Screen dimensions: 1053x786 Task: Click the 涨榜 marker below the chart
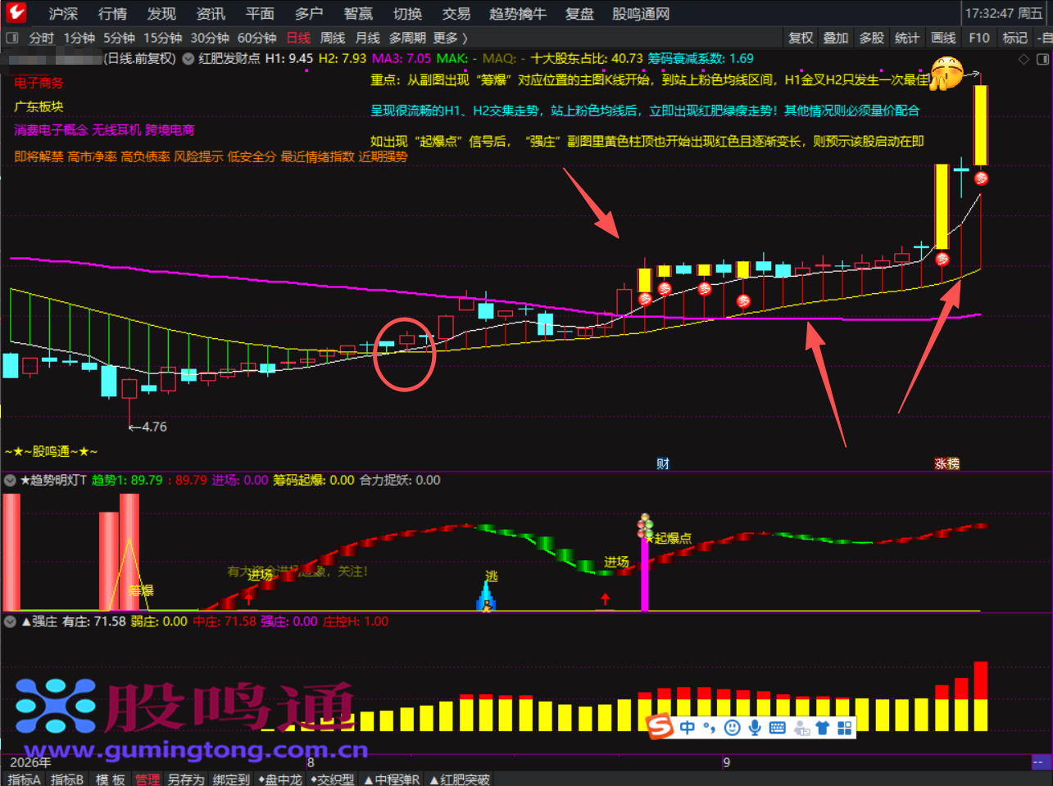click(947, 463)
